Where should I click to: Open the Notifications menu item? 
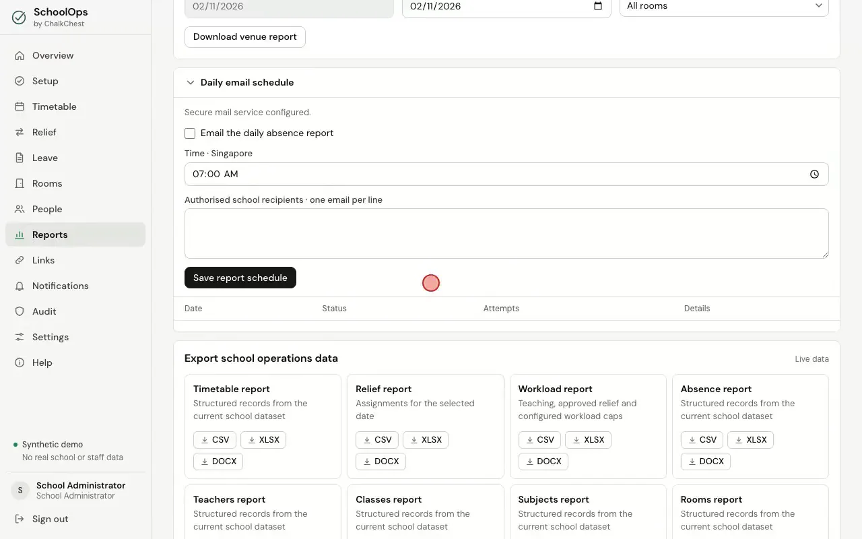[75, 286]
